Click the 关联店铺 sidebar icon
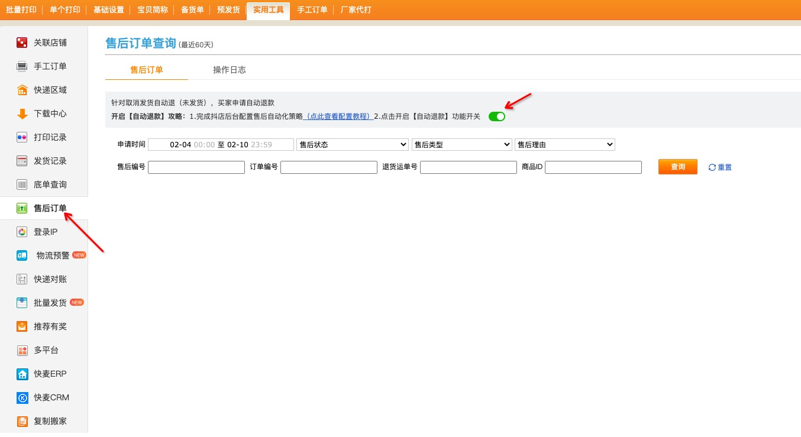The image size is (801, 437). click(x=22, y=43)
